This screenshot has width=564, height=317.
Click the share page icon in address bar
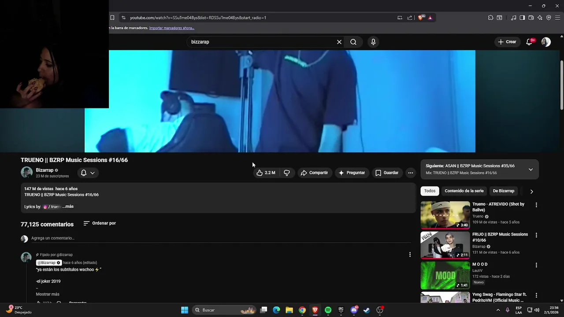pyautogui.click(x=410, y=18)
